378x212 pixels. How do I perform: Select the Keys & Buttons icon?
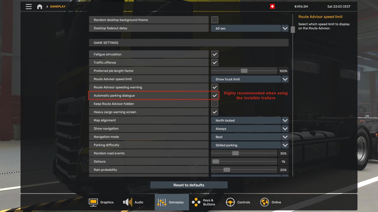point(196,202)
